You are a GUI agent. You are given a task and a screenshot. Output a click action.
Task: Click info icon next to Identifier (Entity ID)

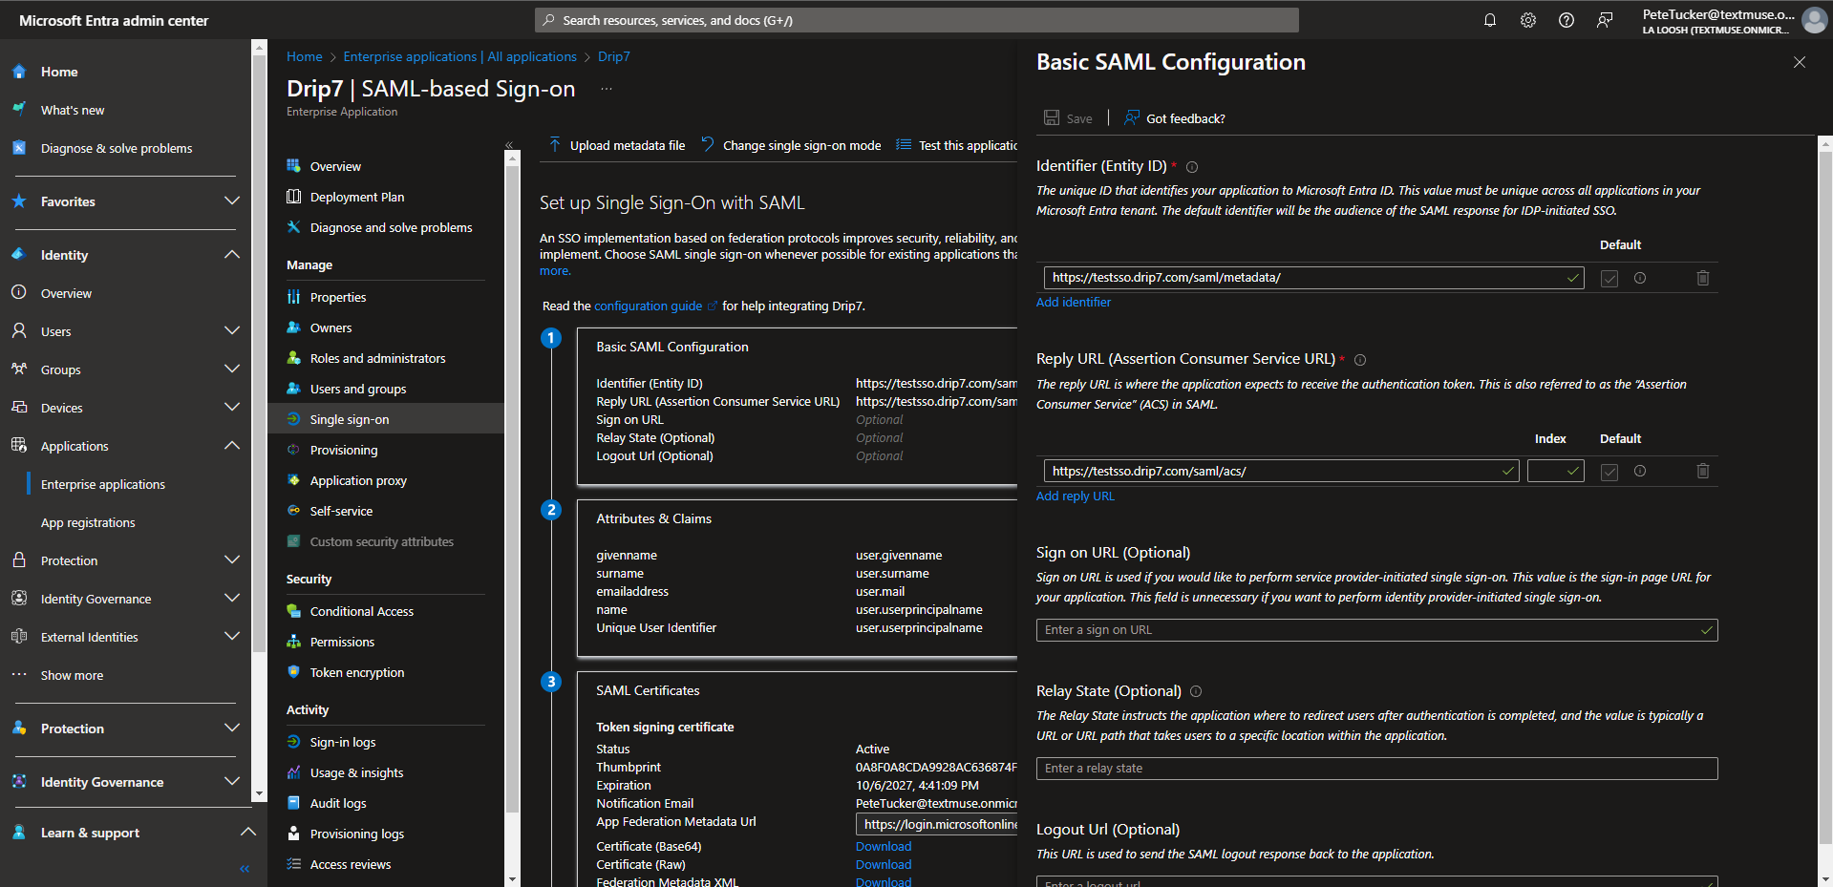click(x=1192, y=167)
